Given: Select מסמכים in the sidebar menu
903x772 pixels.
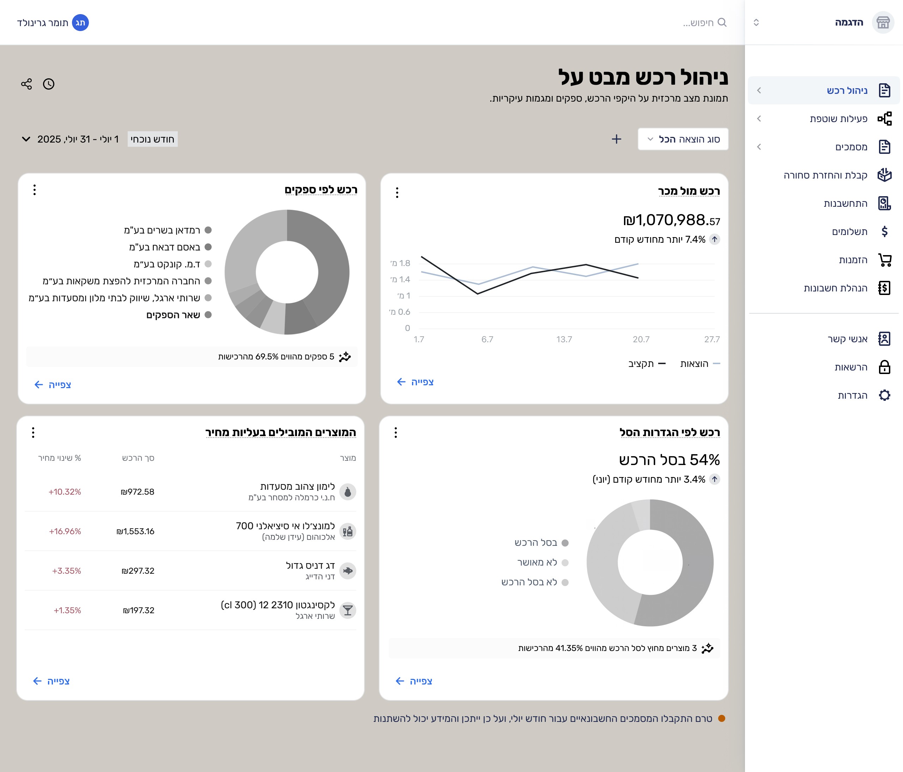Looking at the screenshot, I should (851, 147).
